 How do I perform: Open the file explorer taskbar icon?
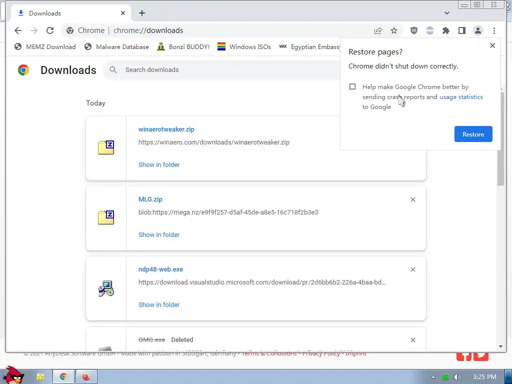point(40,377)
